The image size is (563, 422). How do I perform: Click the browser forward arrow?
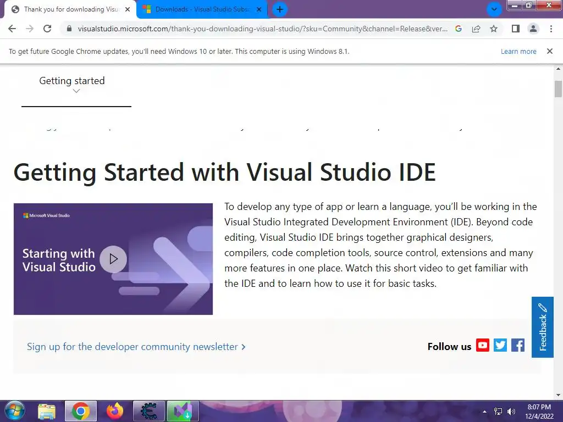30,29
